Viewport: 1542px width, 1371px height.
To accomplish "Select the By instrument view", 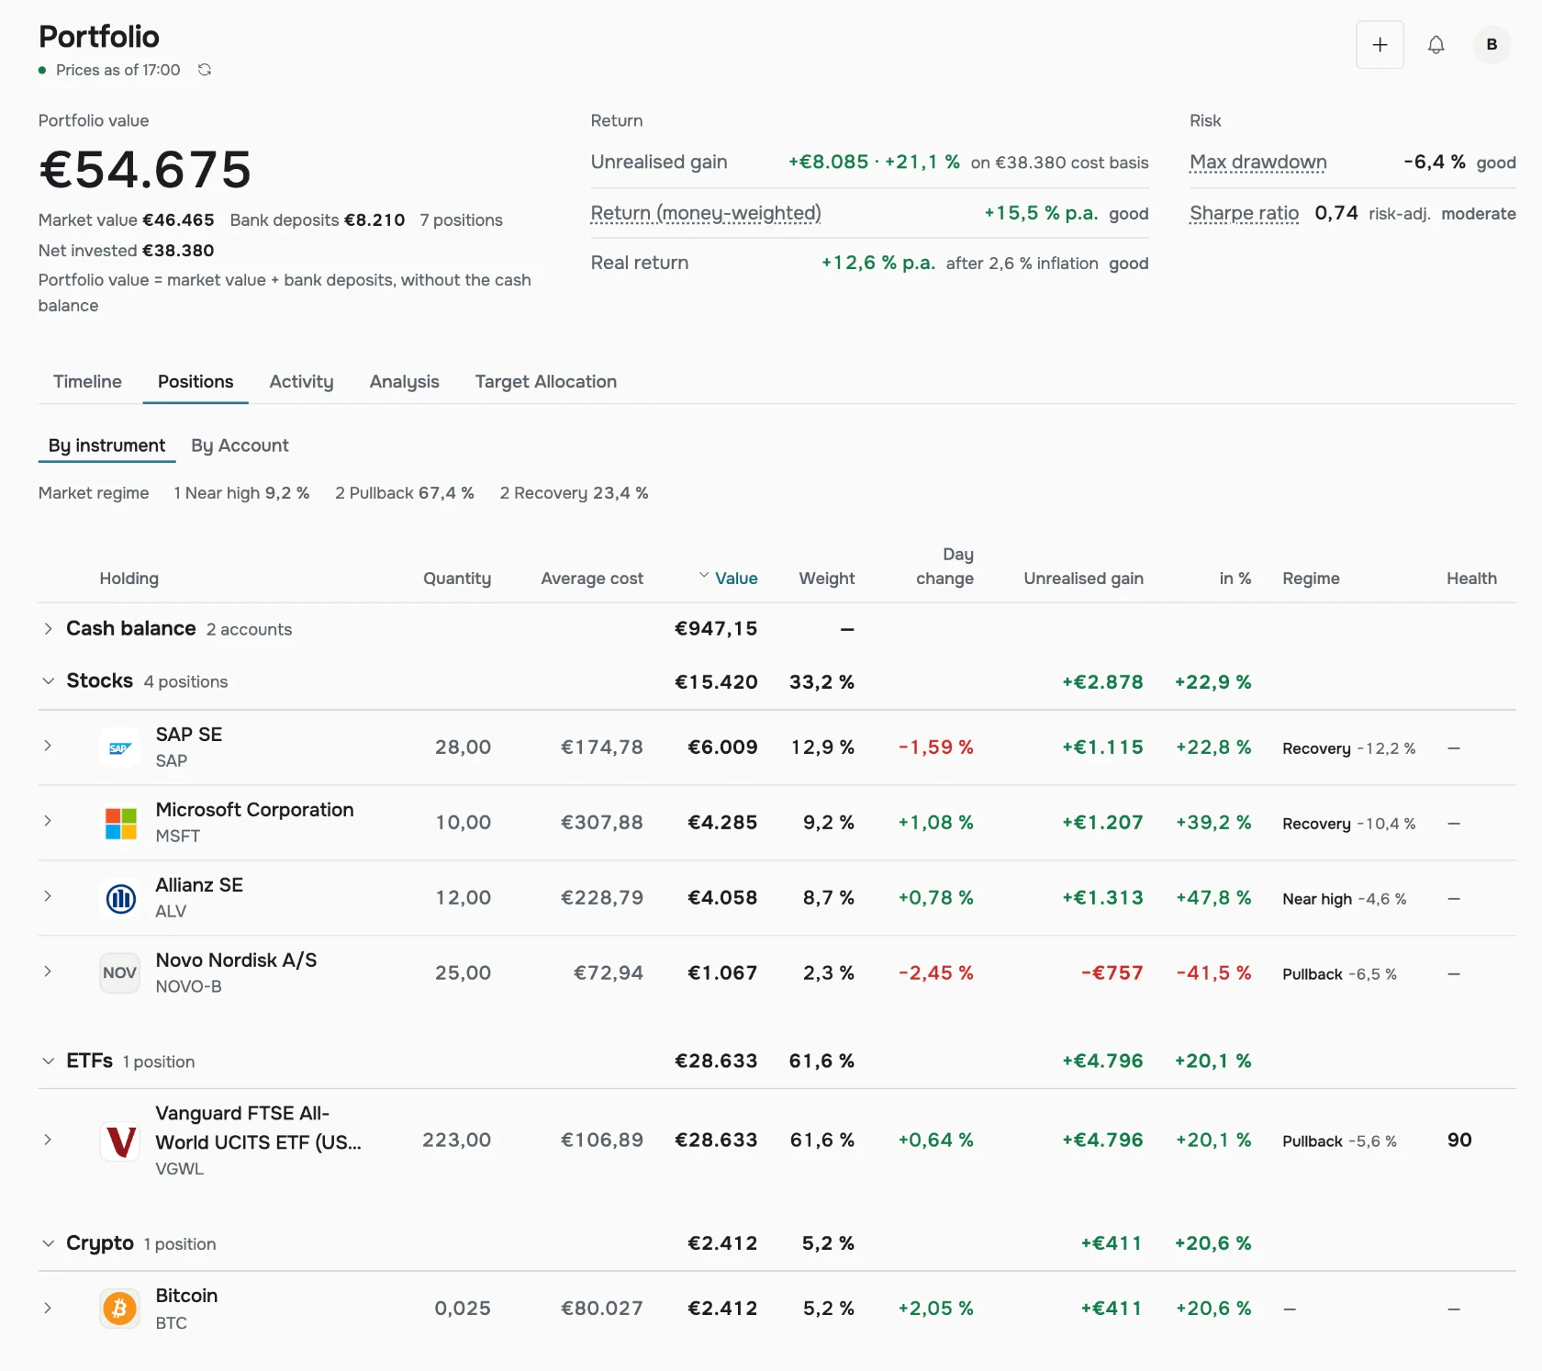I will coord(106,445).
